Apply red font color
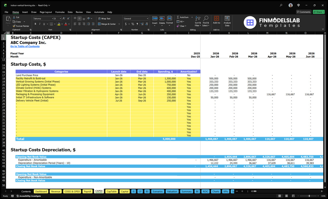Screen dimensions: 328x199 point(66,24)
